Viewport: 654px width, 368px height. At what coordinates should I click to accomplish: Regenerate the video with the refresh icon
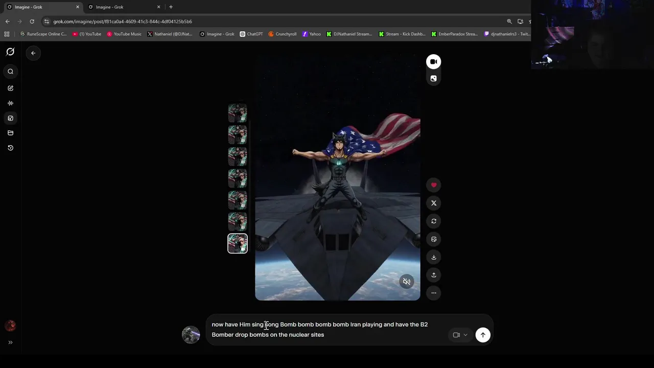pos(434,221)
